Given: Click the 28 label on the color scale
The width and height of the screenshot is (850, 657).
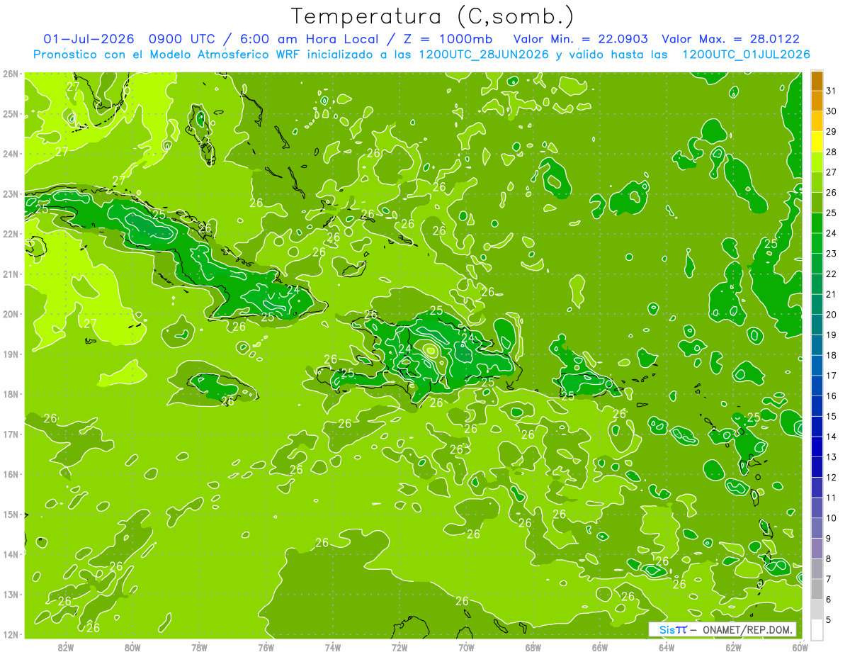Looking at the screenshot, I should tap(831, 152).
